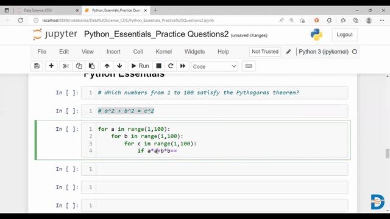
Task: Copy selected cells icon
Action: coord(79,66)
